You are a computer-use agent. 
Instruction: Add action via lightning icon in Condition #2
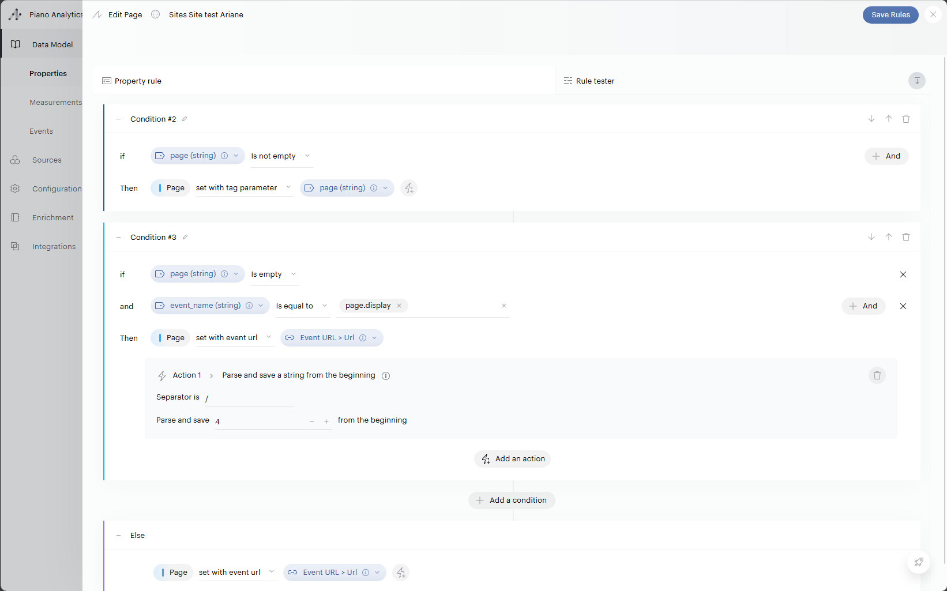[409, 188]
